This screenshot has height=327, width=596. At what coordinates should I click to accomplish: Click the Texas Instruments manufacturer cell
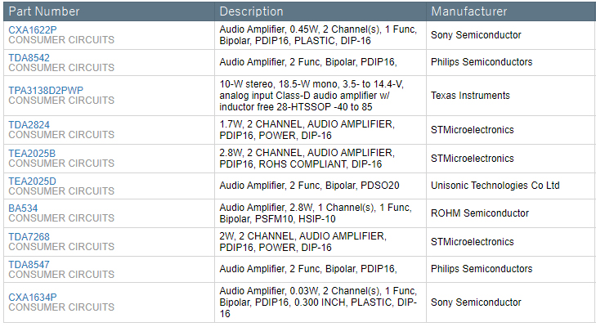tap(470, 96)
